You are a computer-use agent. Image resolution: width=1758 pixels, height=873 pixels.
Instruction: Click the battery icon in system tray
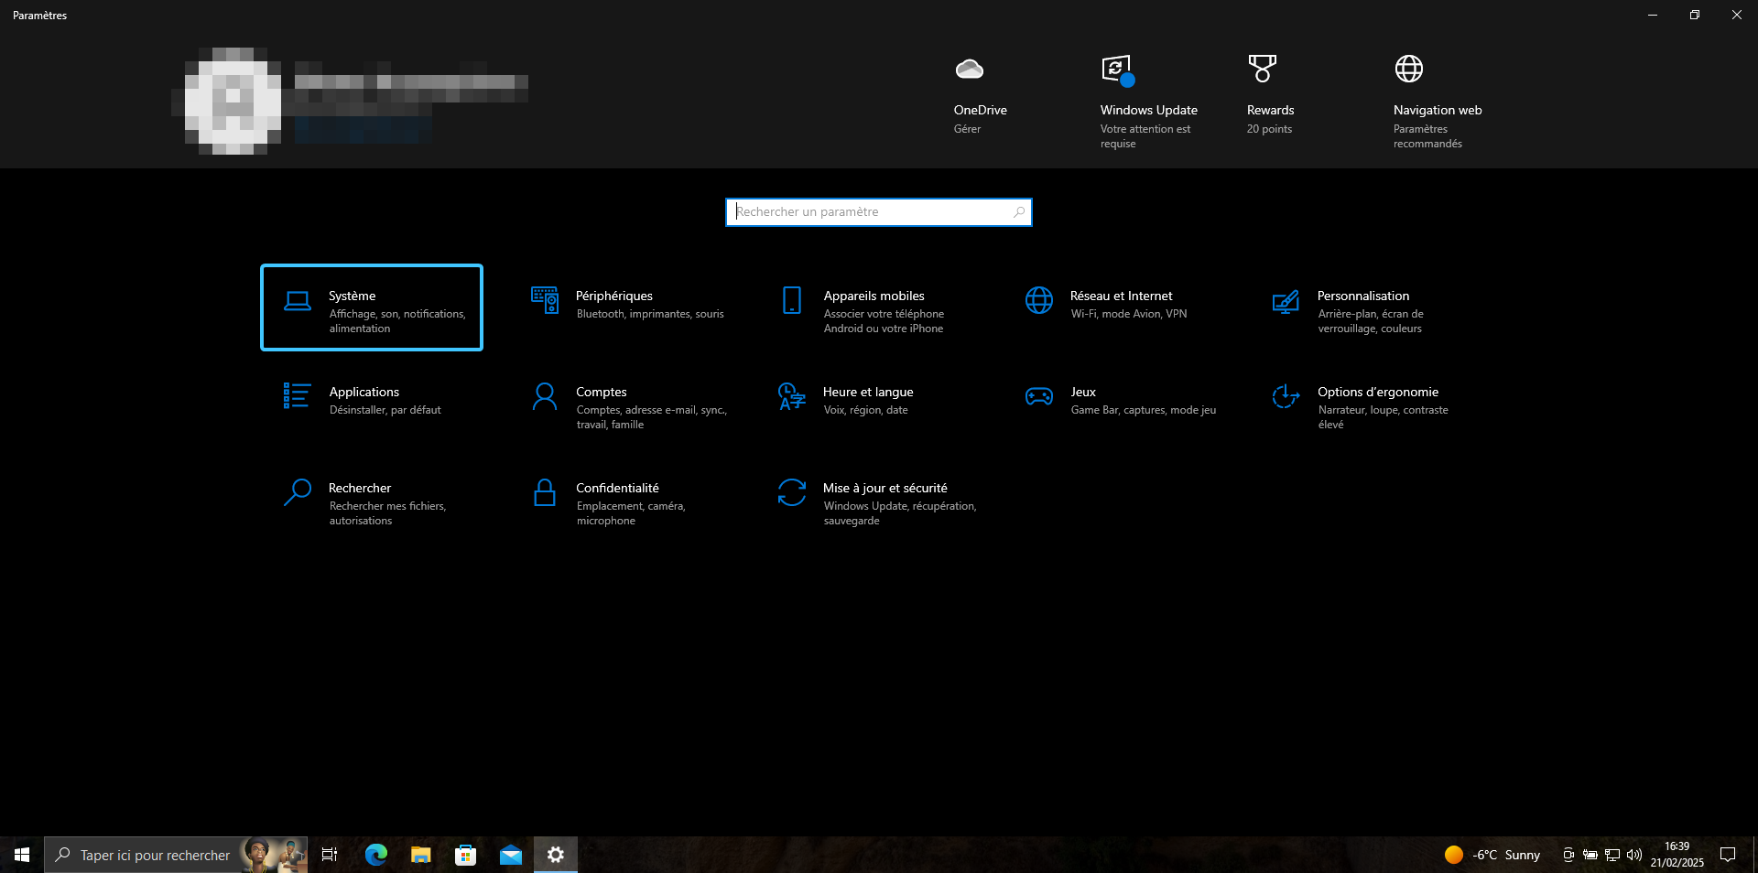[1590, 855]
